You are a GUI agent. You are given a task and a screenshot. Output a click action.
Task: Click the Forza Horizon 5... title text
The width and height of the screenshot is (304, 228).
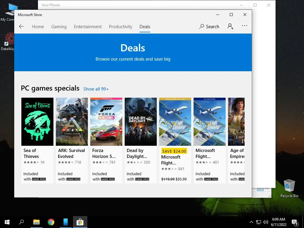(104, 153)
